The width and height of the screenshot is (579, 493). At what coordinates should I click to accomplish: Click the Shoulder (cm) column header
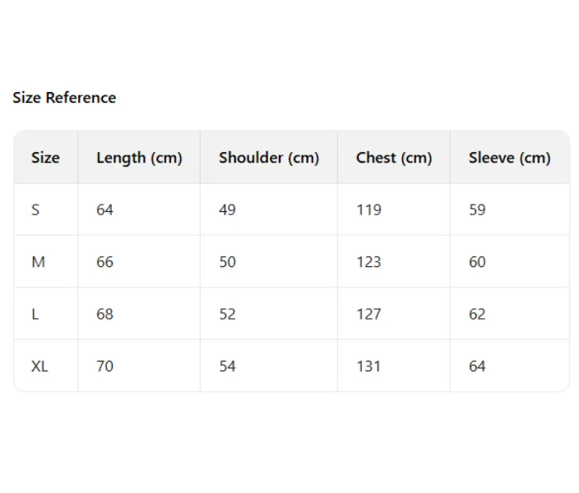pos(269,158)
